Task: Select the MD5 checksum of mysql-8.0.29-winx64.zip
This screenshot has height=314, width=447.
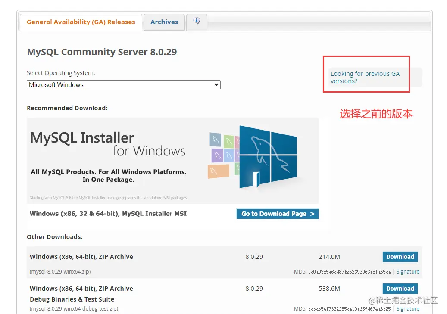Action: 350,272
